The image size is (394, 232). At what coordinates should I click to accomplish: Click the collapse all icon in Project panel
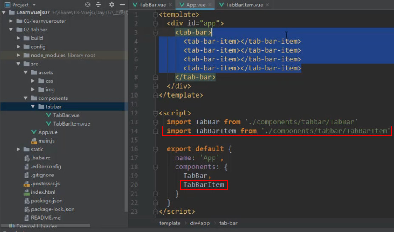pos(98,5)
